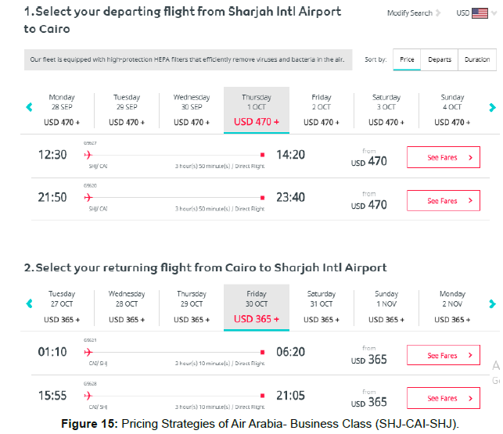Show later departing dates with right arrow
Image resolution: width=503 pixels, height=434 pixels.
click(x=492, y=107)
